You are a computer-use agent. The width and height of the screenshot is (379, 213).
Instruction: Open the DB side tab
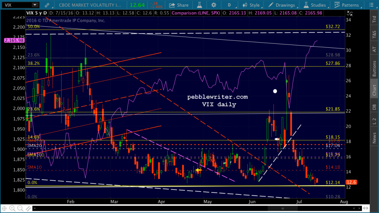pos(374,107)
